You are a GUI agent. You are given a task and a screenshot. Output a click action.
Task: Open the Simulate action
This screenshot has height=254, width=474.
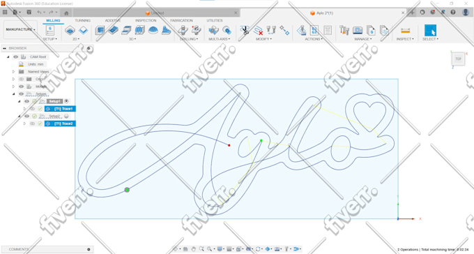pos(301,30)
